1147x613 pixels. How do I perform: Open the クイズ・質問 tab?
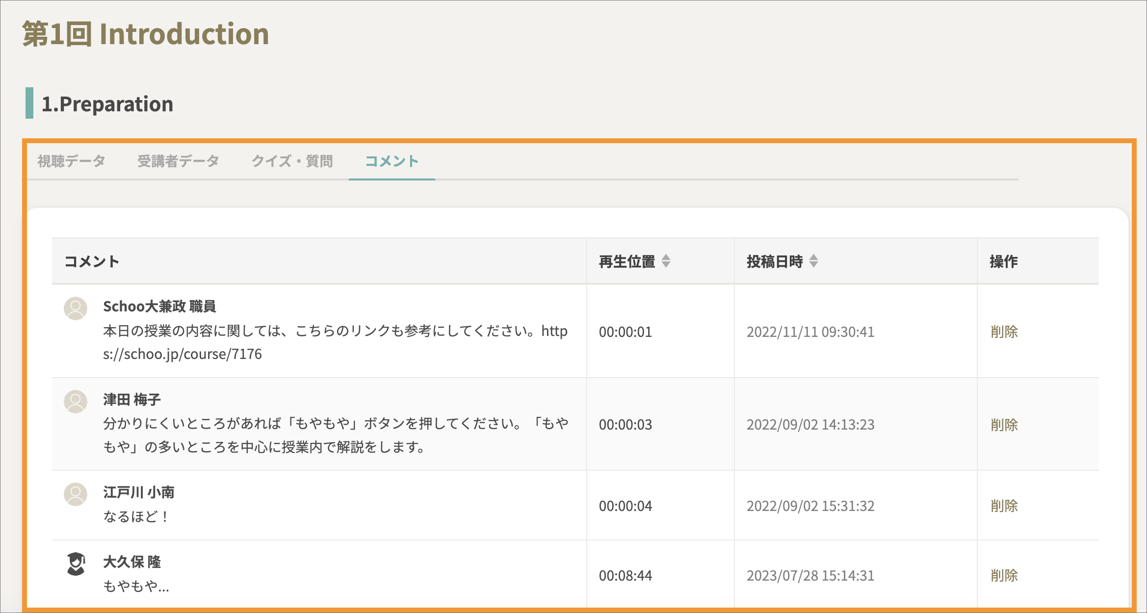292,161
